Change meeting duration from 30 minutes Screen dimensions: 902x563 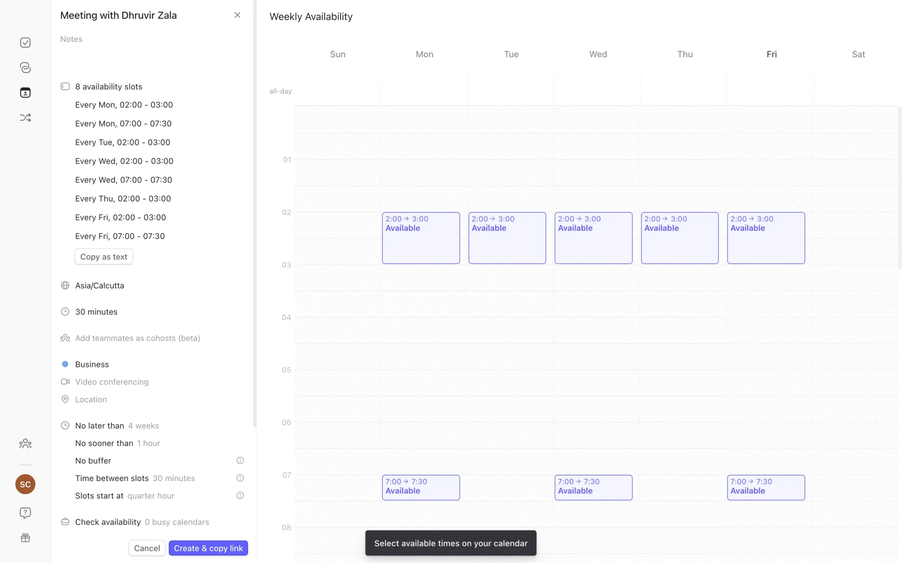[x=96, y=312]
